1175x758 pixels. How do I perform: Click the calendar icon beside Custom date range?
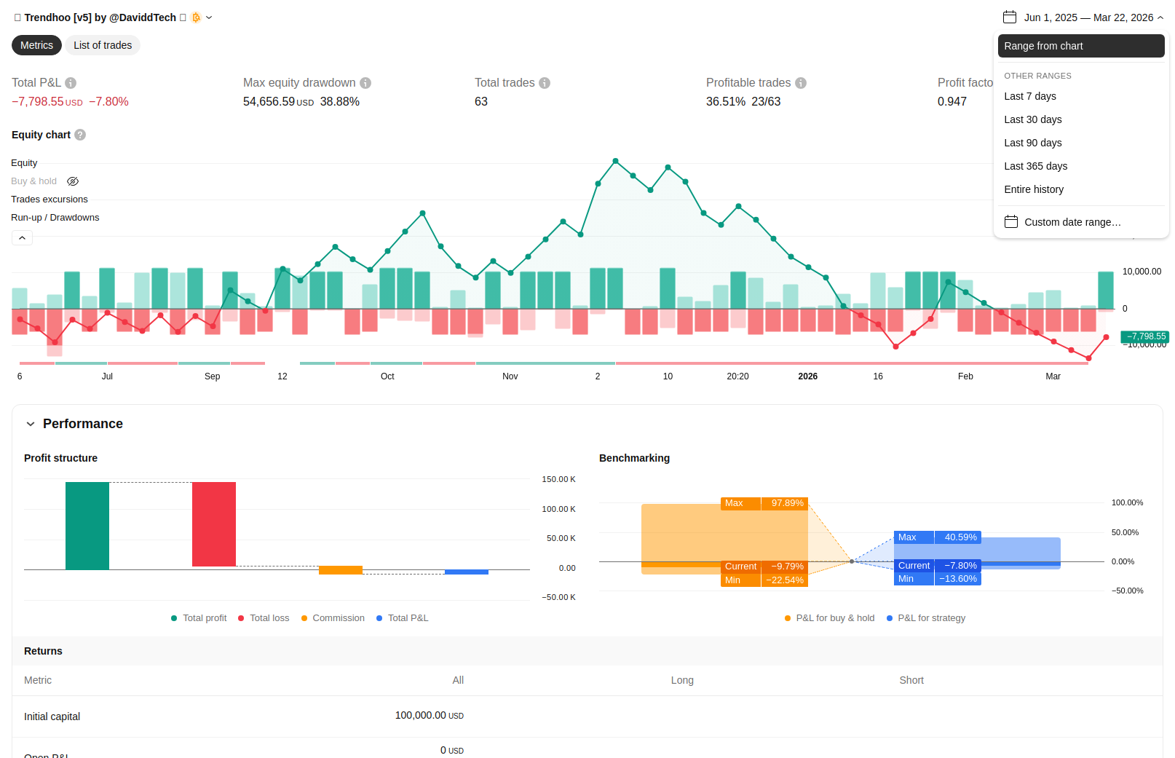[x=1011, y=222]
